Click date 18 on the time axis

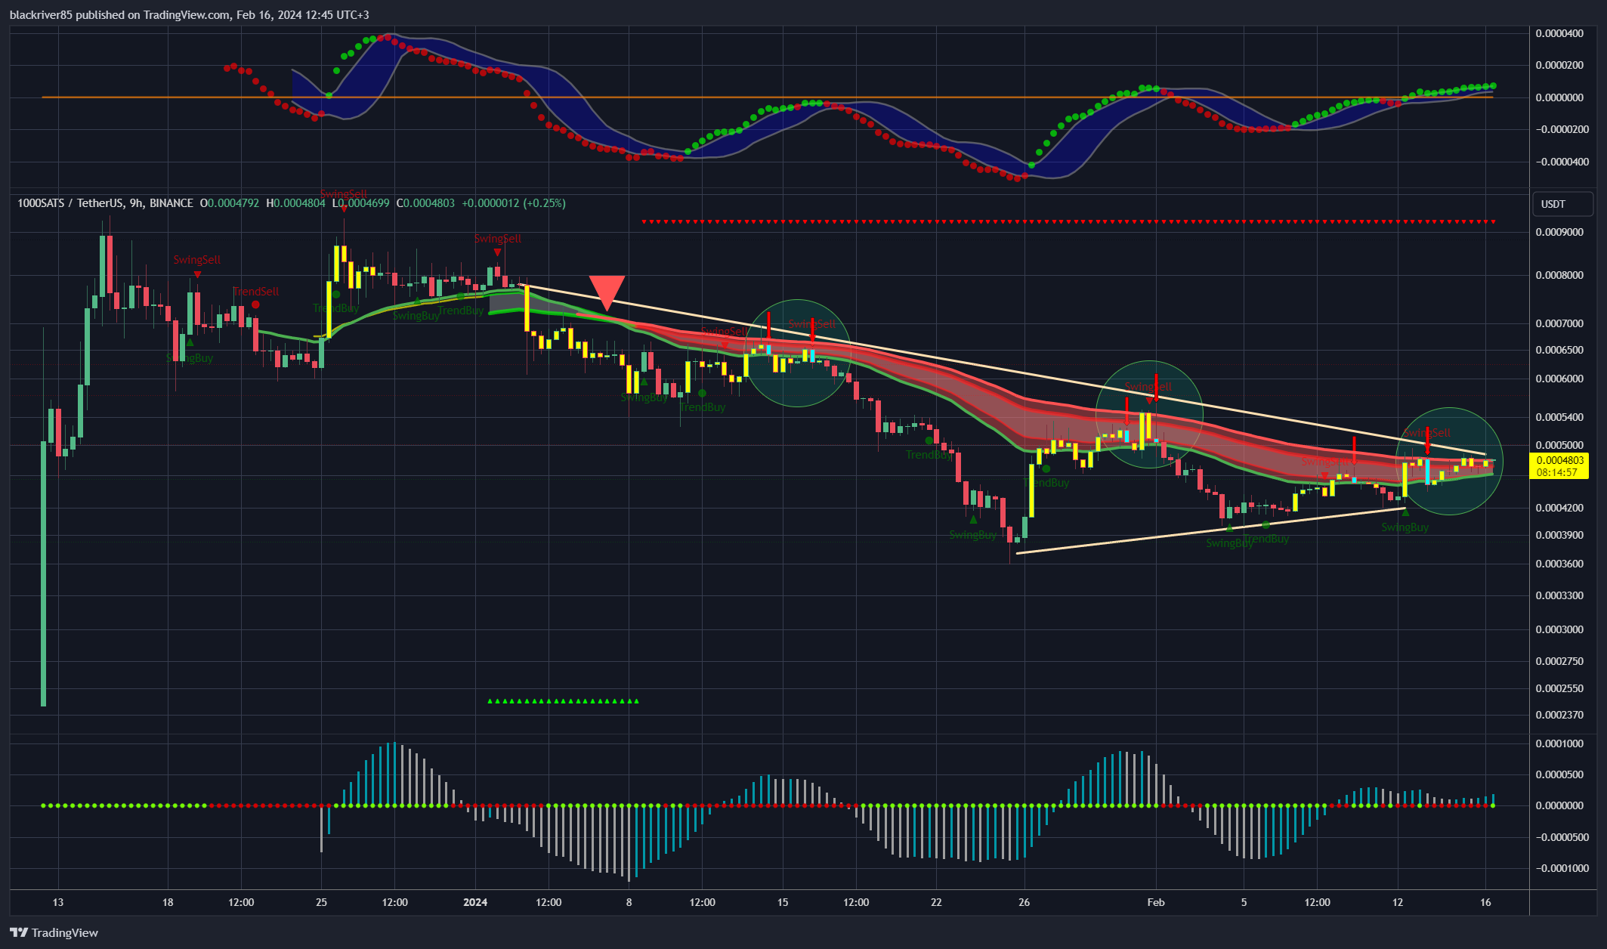pyautogui.click(x=168, y=902)
